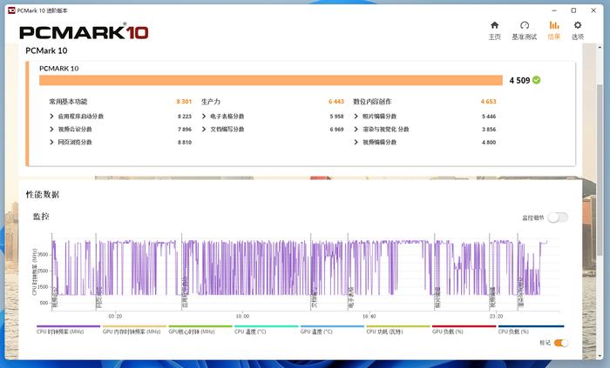Toggle the 监控细节 switch

coord(558,217)
